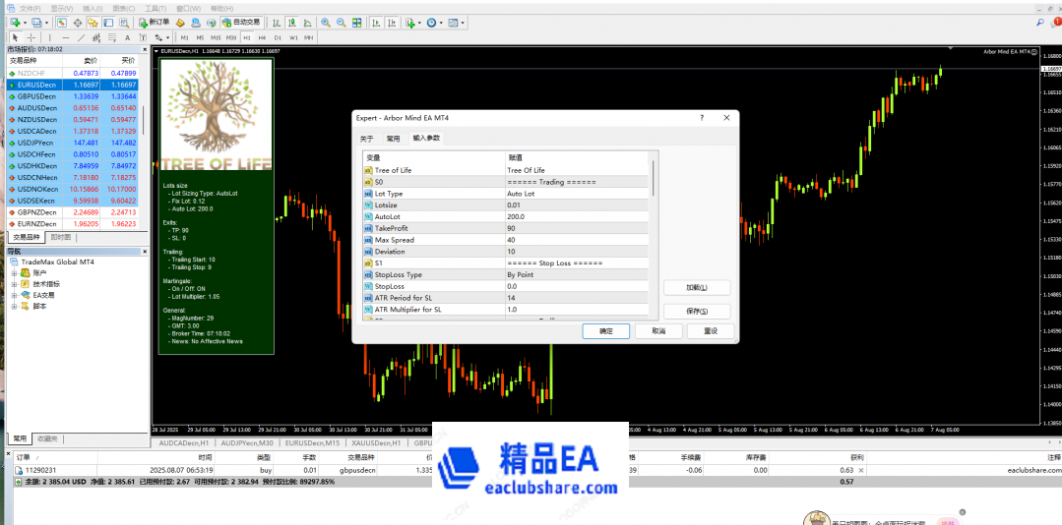1062x525 pixels.
Task: Click the New Order (新订单) toolbar button
Action: pos(157,22)
